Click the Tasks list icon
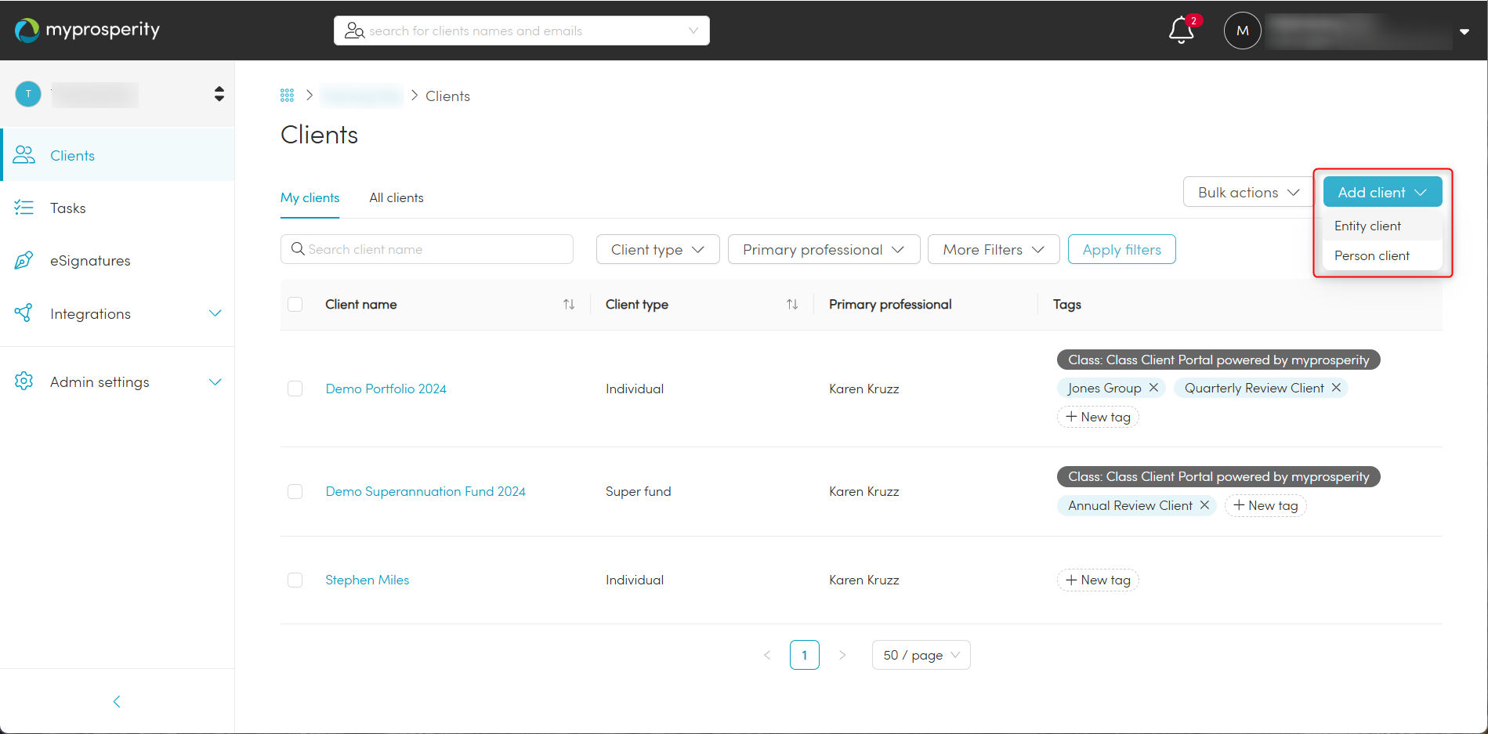The width and height of the screenshot is (1488, 734). click(x=24, y=208)
